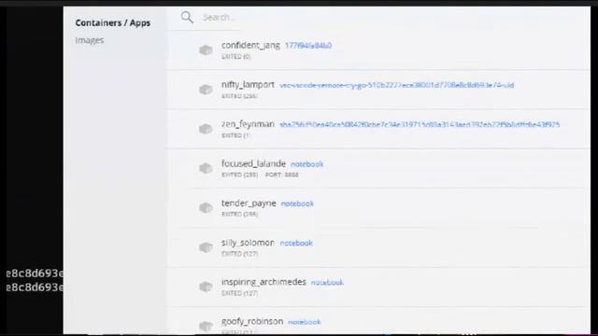Open the notebook image link for inspiring_archimedes
This screenshot has height=336, width=598.
(x=327, y=282)
